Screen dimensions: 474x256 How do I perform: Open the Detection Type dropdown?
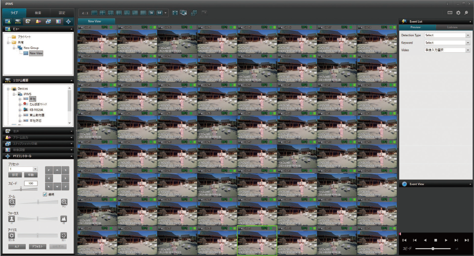tap(467, 36)
